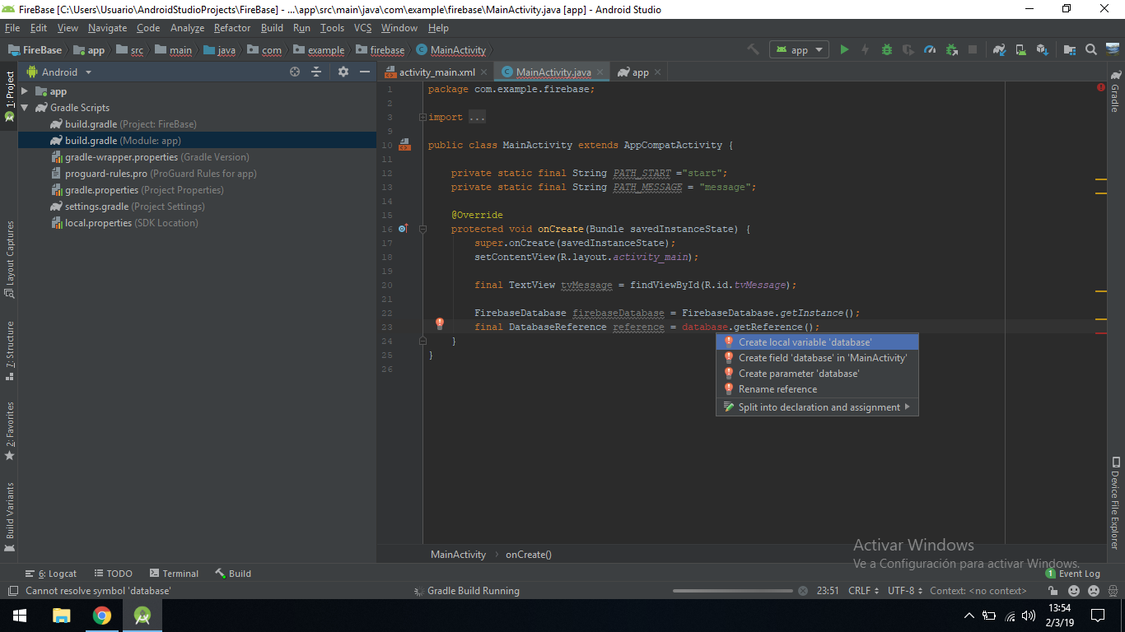The height and width of the screenshot is (632, 1125).
Task: Click the read-only lock icon in status bar
Action: 1053,591
